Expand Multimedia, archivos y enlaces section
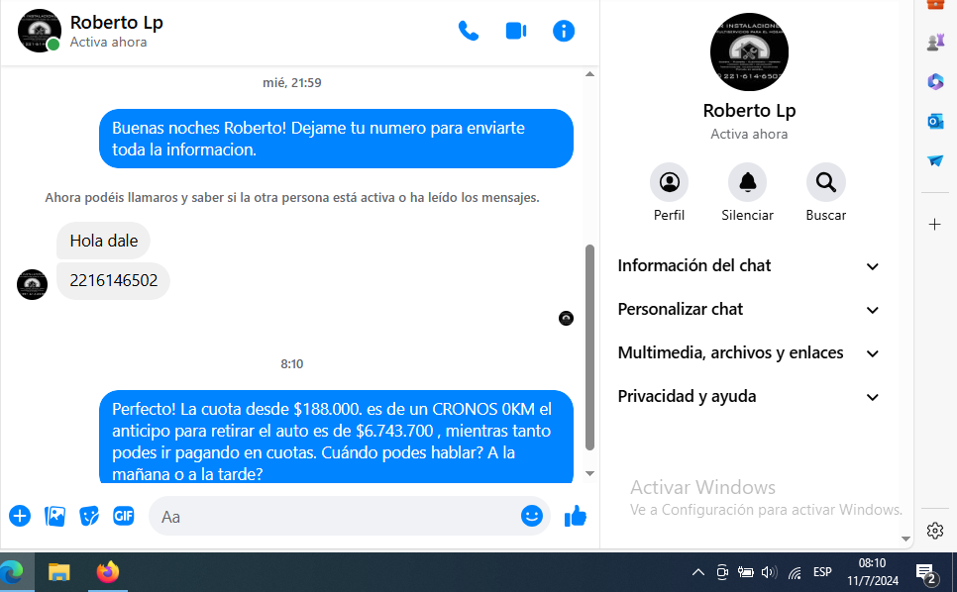957x592 pixels. (x=748, y=353)
